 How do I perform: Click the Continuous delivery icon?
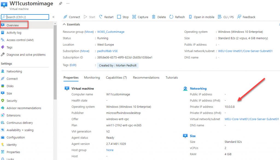3,123
